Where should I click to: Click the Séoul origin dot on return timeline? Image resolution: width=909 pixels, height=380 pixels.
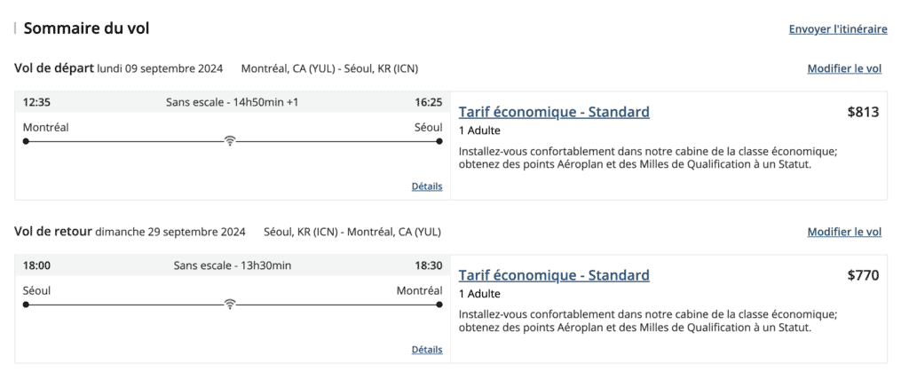[x=26, y=305]
